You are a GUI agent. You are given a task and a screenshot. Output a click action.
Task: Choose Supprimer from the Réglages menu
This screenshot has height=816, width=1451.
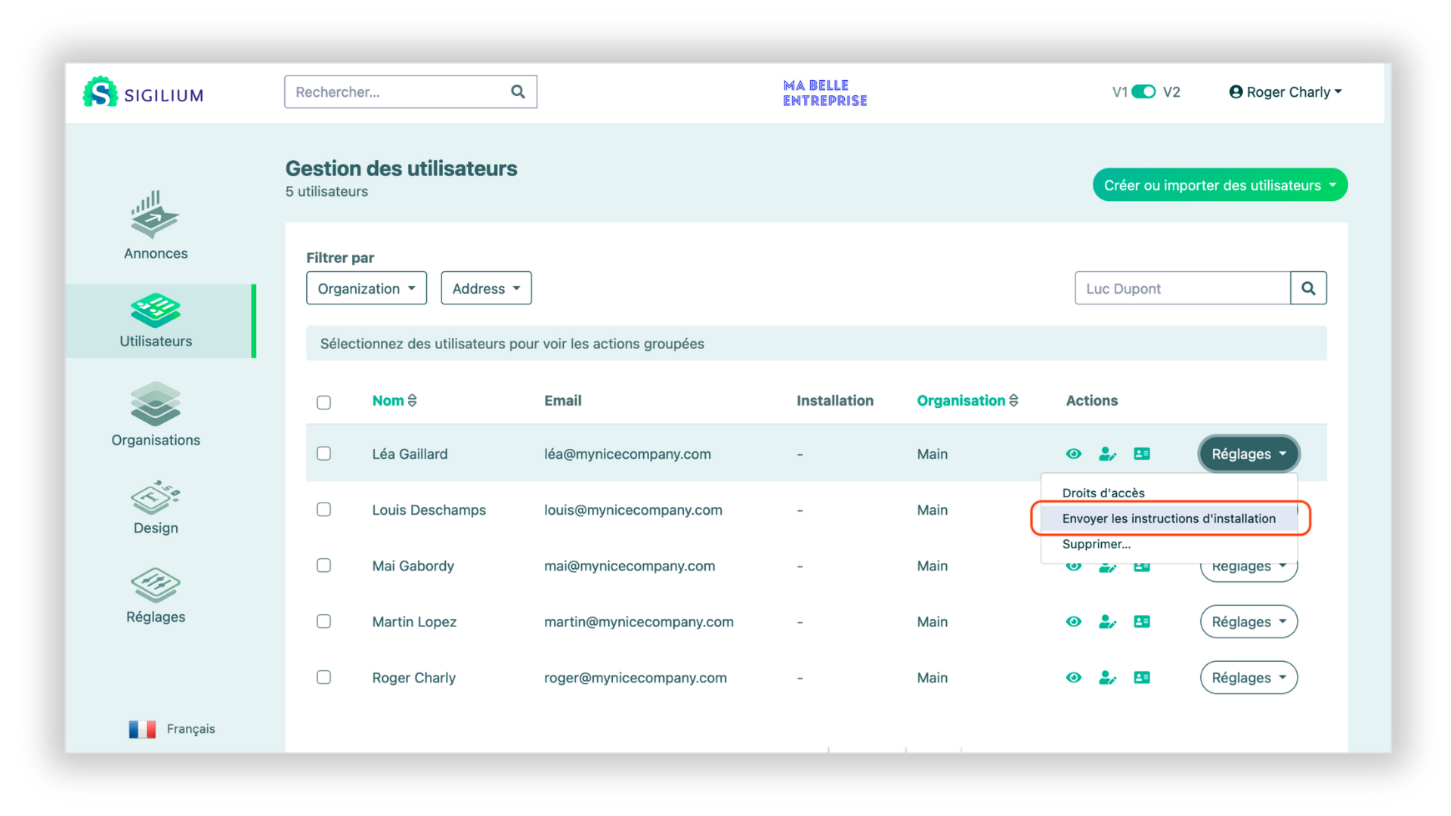point(1096,544)
